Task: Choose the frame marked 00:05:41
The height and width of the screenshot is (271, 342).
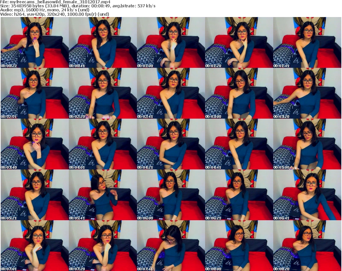Action: click(103, 195)
